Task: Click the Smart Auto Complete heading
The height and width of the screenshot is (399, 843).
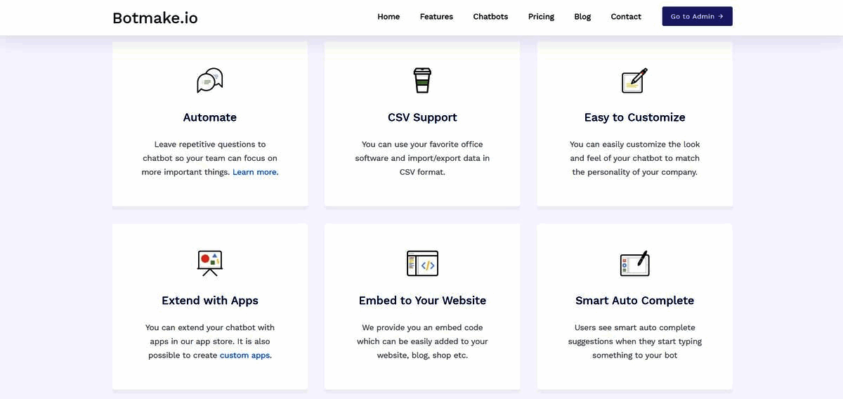Action: pos(635,301)
